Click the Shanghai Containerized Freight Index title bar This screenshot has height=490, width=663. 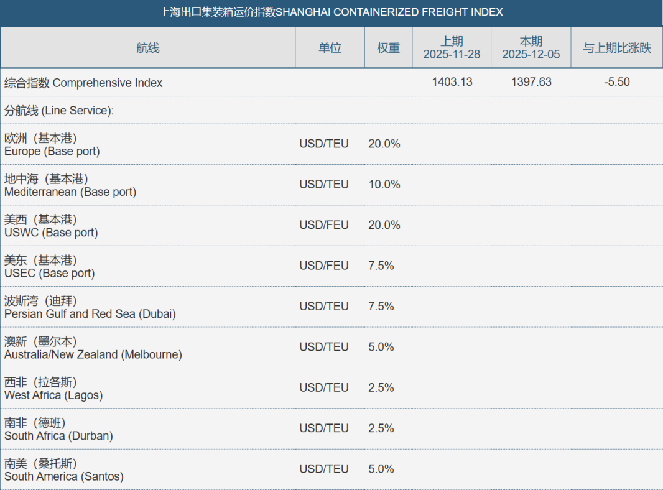point(331,12)
